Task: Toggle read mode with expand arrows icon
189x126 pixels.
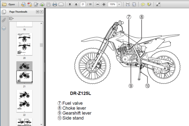Action: tap(158, 4)
